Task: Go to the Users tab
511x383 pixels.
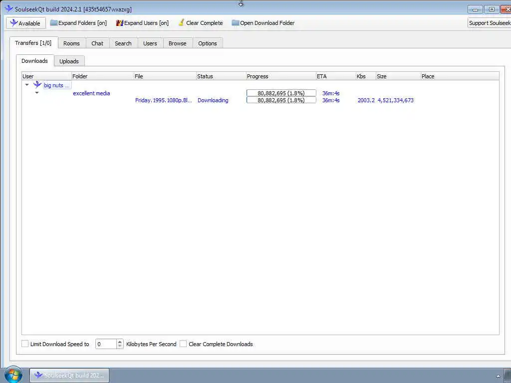Action: (150, 43)
